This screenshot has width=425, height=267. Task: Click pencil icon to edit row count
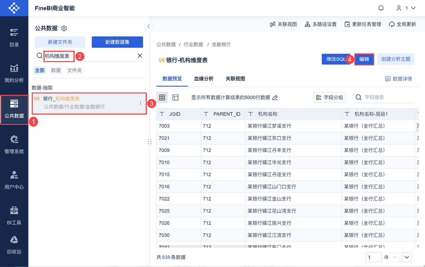(275, 98)
